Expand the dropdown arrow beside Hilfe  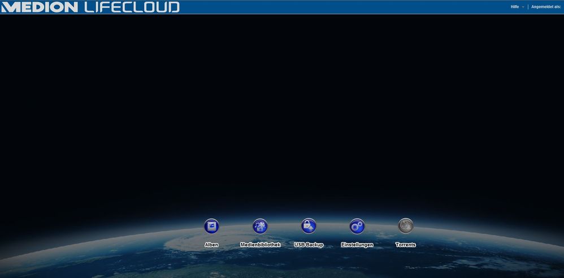click(x=523, y=7)
